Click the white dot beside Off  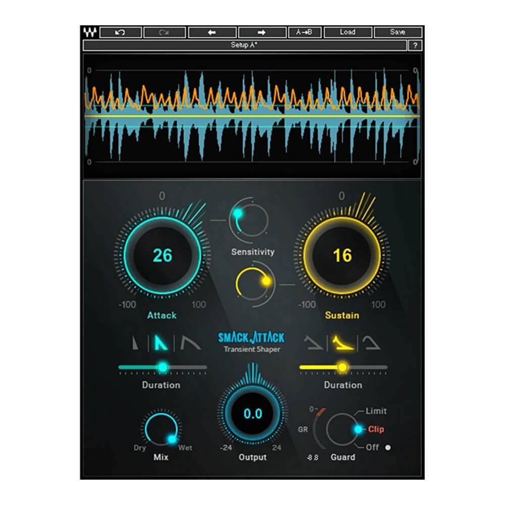point(388,447)
